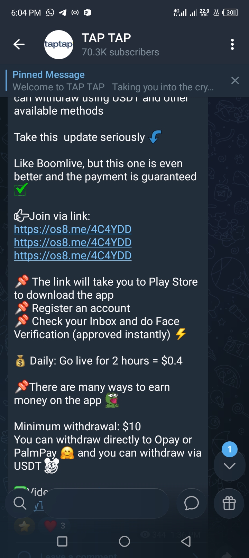This screenshot has height=558, width=249.
Task: Tap the Android back triangle
Action: [x=186, y=541]
